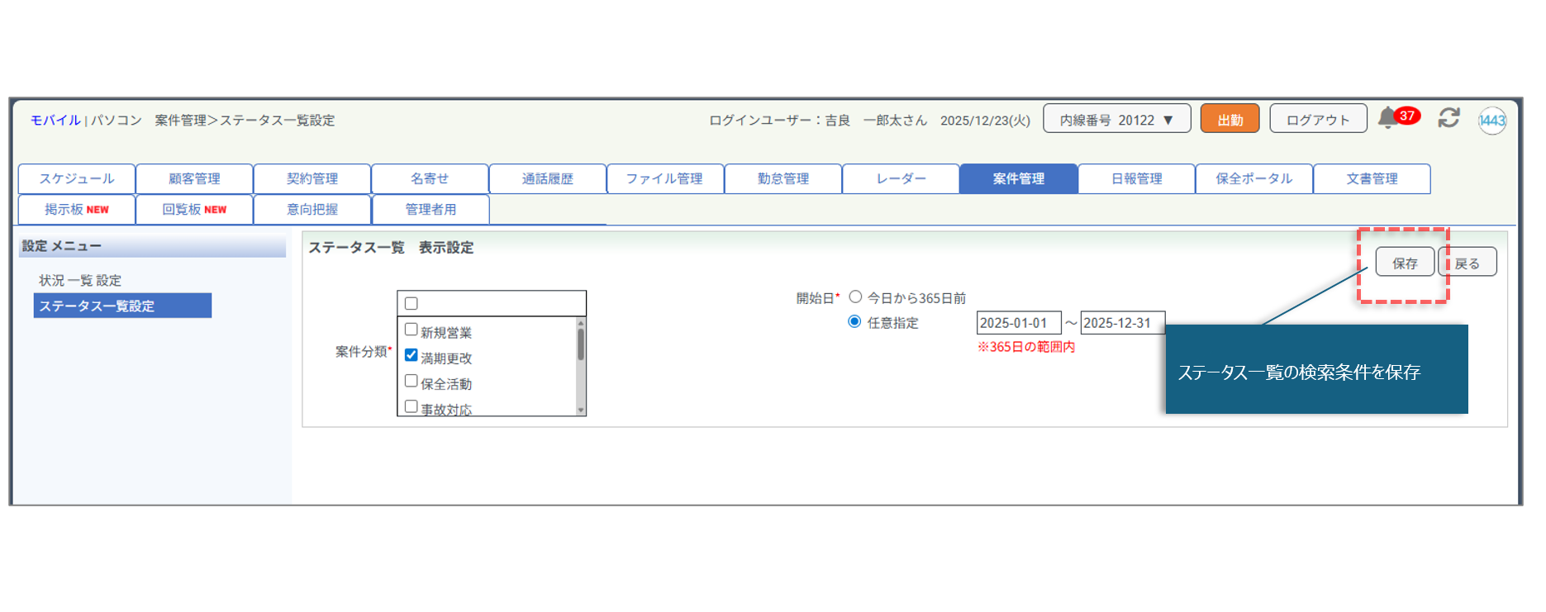Click the ログアウト button
Viewport: 1546px width, 612px height.
click(1317, 119)
